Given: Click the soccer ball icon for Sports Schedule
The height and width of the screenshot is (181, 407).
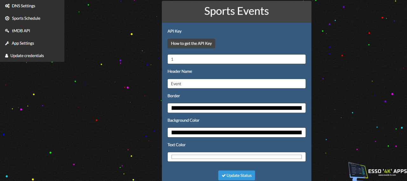Looking at the screenshot, I should (7, 18).
